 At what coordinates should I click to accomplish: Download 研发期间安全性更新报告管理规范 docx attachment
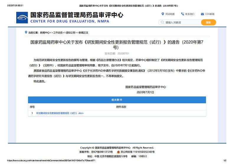pos(60,113)
